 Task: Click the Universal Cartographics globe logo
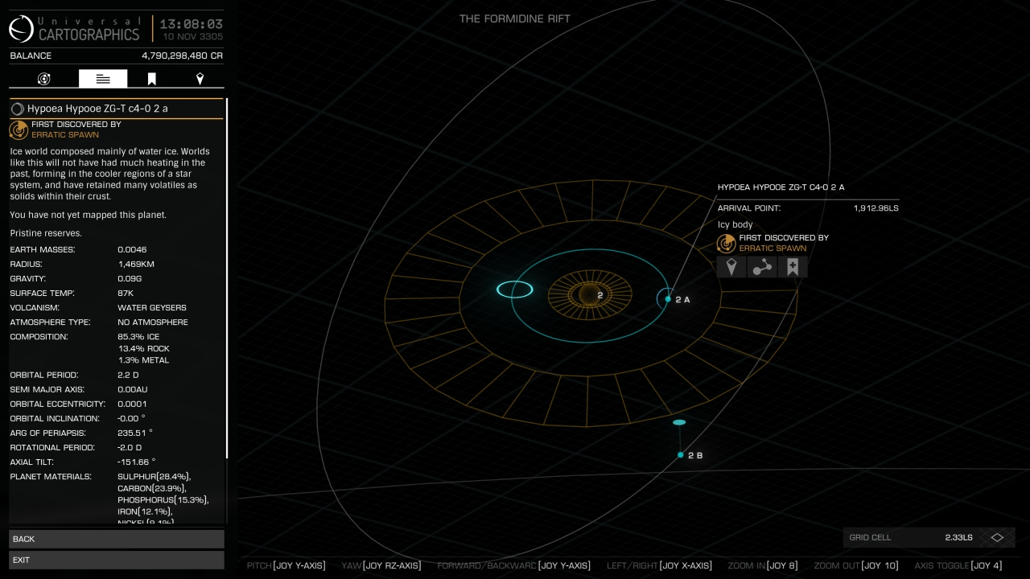tap(21, 28)
